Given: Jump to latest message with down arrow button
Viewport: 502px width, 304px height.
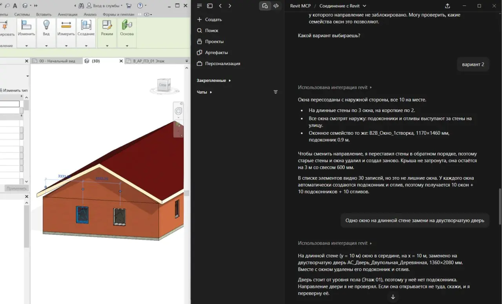Looking at the screenshot, I should 393,297.
